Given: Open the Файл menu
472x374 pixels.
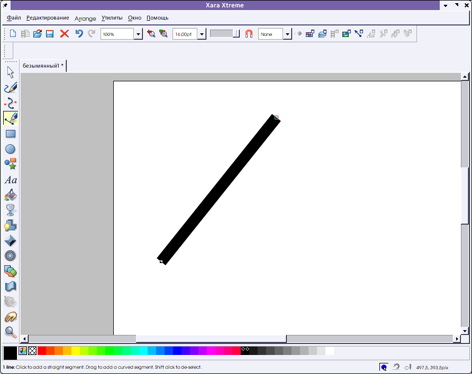Looking at the screenshot, I should pyautogui.click(x=14, y=18).
